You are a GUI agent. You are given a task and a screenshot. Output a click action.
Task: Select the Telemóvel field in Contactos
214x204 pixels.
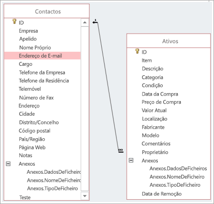tap(30, 89)
